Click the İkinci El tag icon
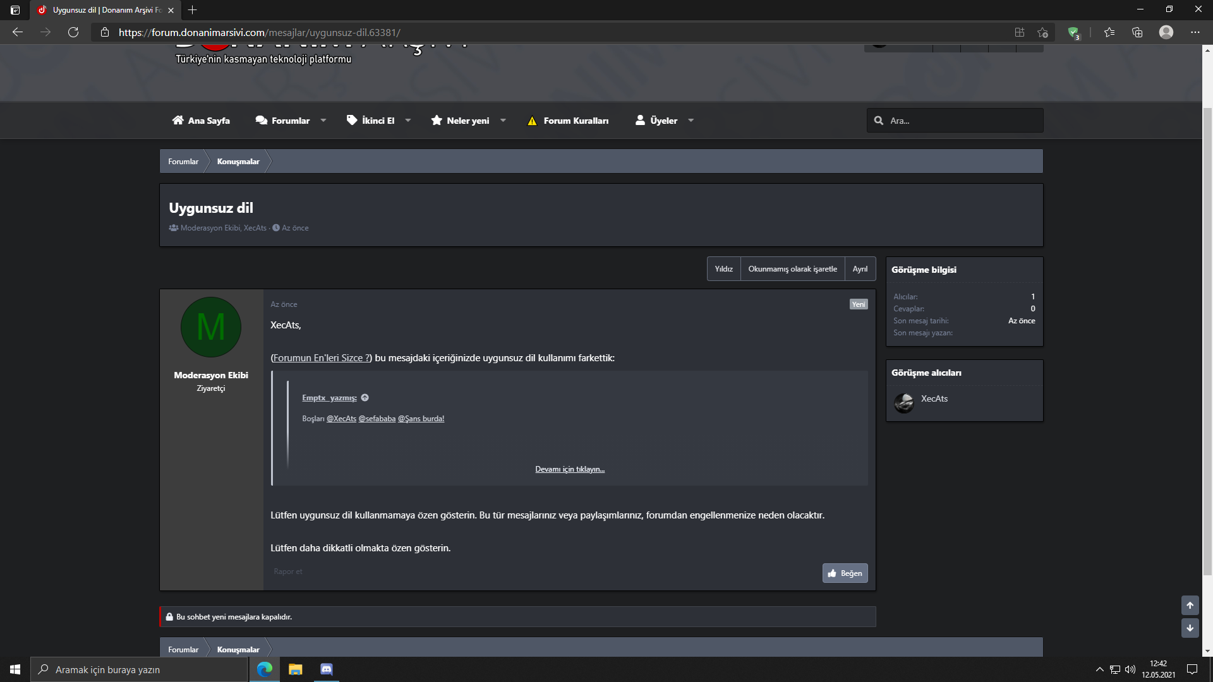The image size is (1213, 682). (x=352, y=120)
